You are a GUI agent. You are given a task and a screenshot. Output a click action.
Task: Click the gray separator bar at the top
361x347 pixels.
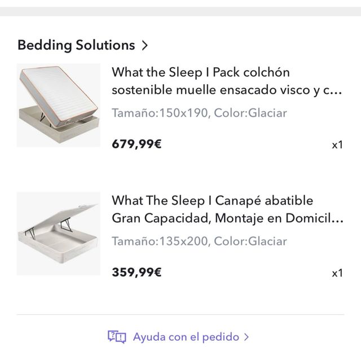point(180,11)
